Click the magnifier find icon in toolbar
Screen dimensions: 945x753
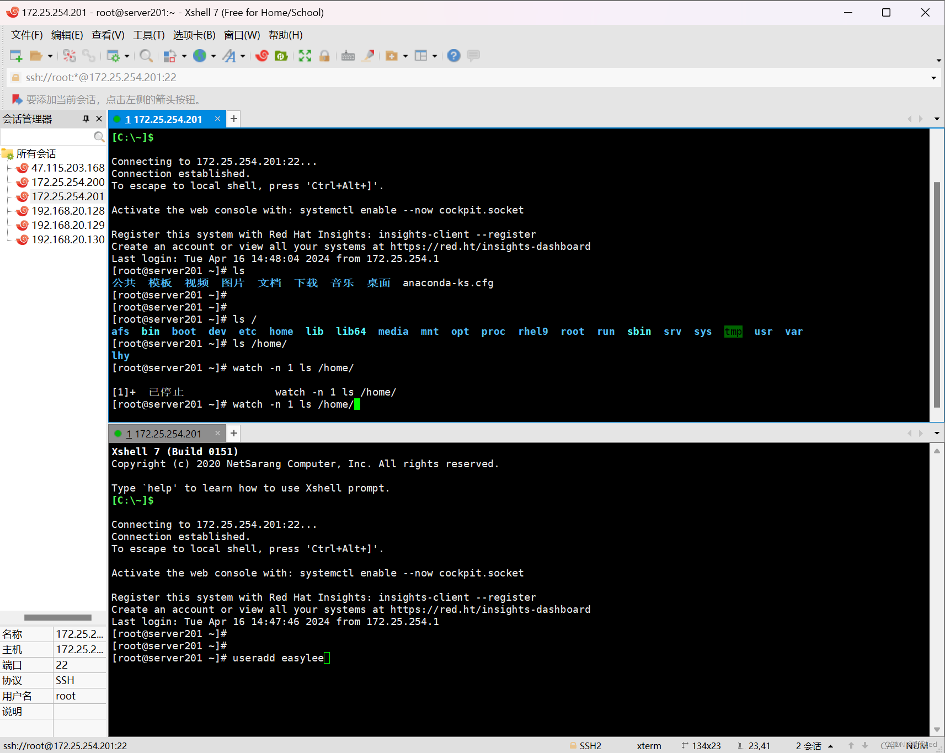click(x=146, y=56)
